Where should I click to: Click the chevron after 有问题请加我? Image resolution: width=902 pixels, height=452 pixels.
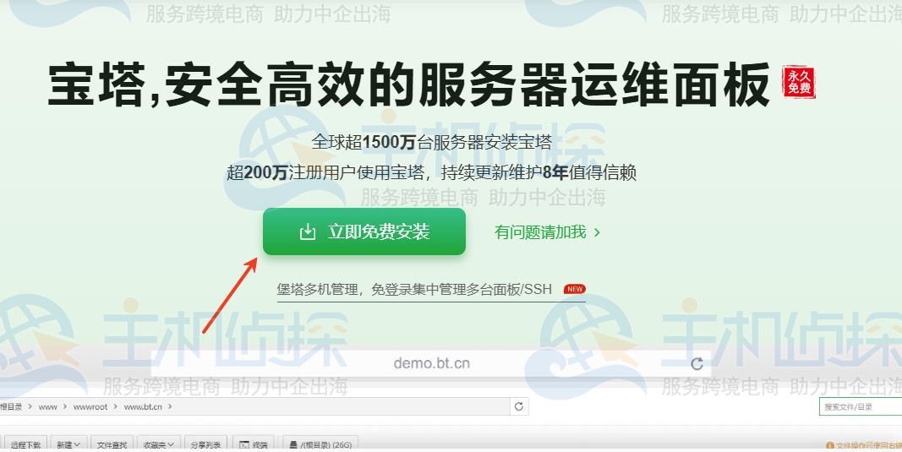(597, 232)
